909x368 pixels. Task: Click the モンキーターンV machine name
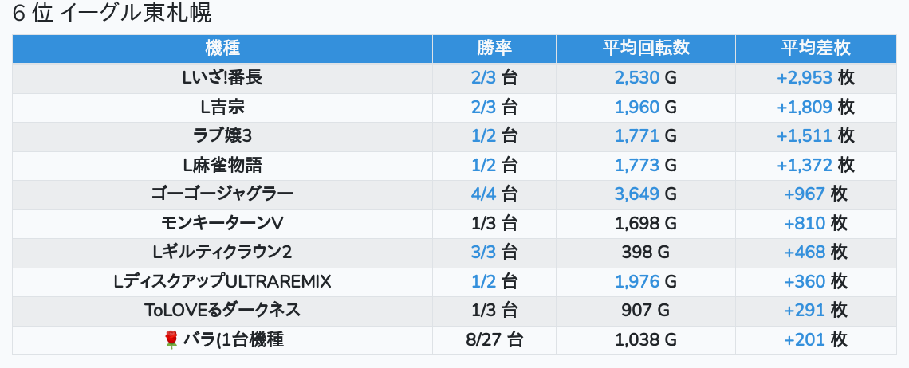222,224
